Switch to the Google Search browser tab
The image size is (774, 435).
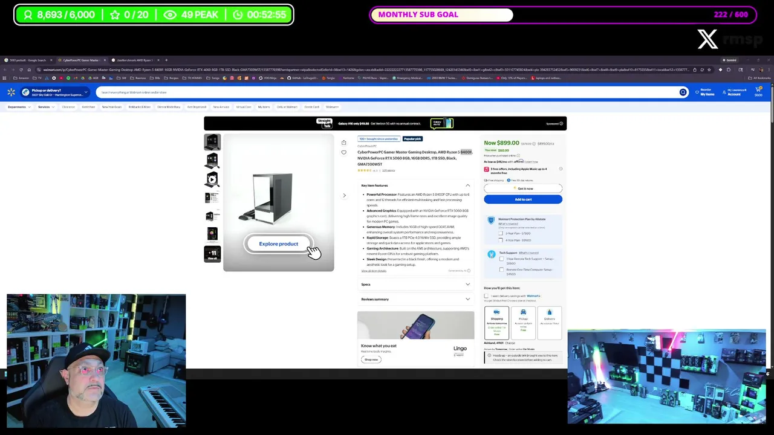(x=27, y=60)
